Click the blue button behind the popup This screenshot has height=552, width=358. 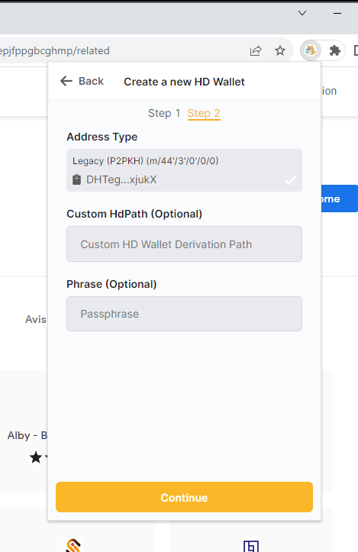click(x=340, y=199)
